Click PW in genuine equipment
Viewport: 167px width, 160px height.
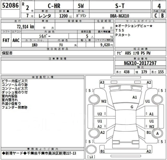pos(148,53)
